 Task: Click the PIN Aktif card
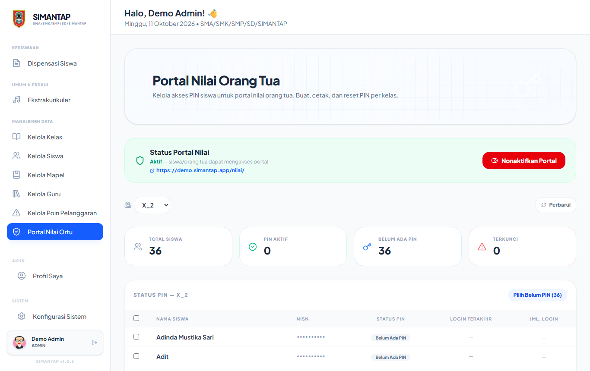[293, 247]
